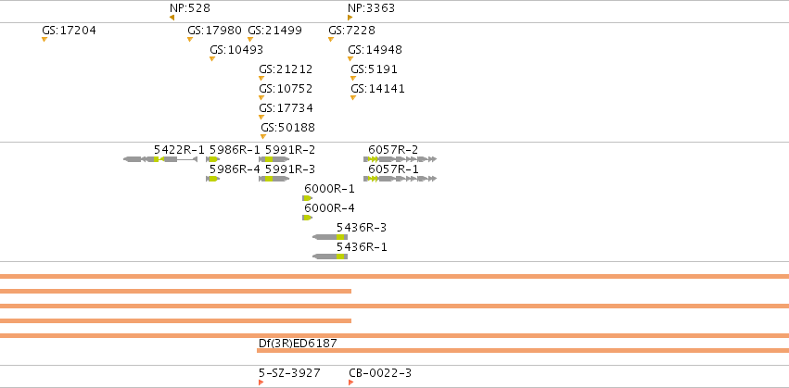Click the GS:17980 text label
The width and height of the screenshot is (789, 388).
click(x=214, y=31)
